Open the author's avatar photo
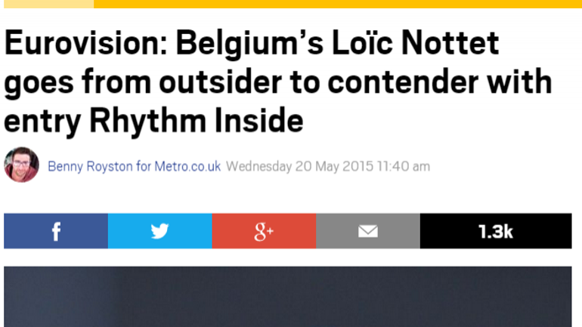Screen dimensions: 582x327 tap(21, 165)
